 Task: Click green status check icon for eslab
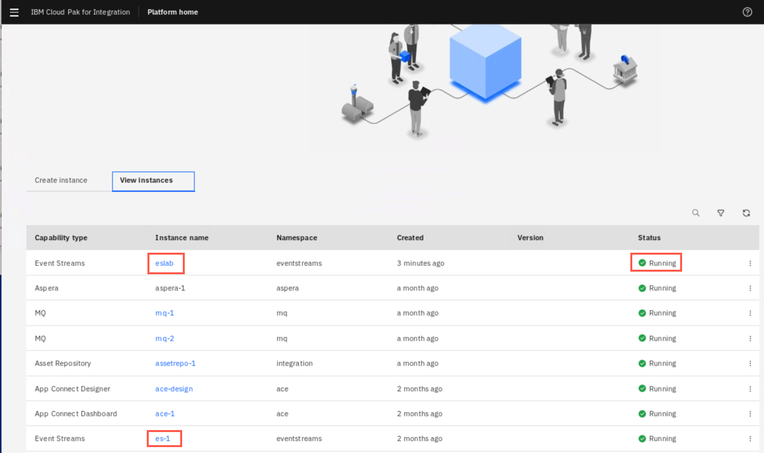[x=642, y=263]
